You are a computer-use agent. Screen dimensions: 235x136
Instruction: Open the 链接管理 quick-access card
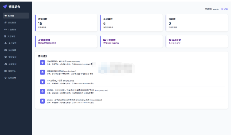(x=67, y=42)
